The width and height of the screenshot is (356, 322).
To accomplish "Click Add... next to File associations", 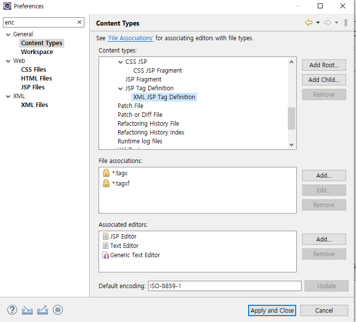I will pos(324,175).
